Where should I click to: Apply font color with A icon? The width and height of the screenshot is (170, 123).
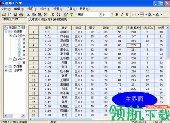(x=157, y=15)
